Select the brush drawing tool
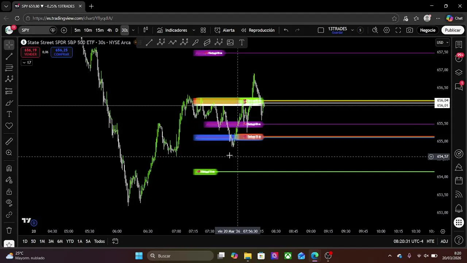Image resolution: width=467 pixels, height=263 pixels. point(9,103)
